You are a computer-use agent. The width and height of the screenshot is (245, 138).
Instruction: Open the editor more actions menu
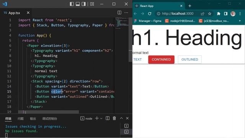[x=126, y=13]
